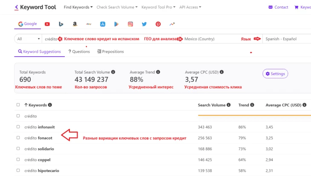This screenshot has height=176, width=311.
Task: Select the App Store source icon
Action: pyautogui.click(x=103, y=24)
